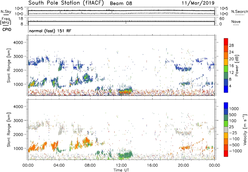Image resolution: width=248 pixels, height=172 pixels.
Task: Click the red top of the power colorbar
Action: pyautogui.click(x=226, y=42)
